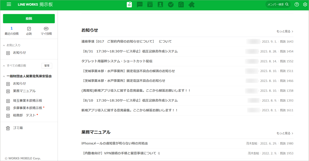Collapse 一般財団法人関東電気保安協会 group

click(4, 76)
